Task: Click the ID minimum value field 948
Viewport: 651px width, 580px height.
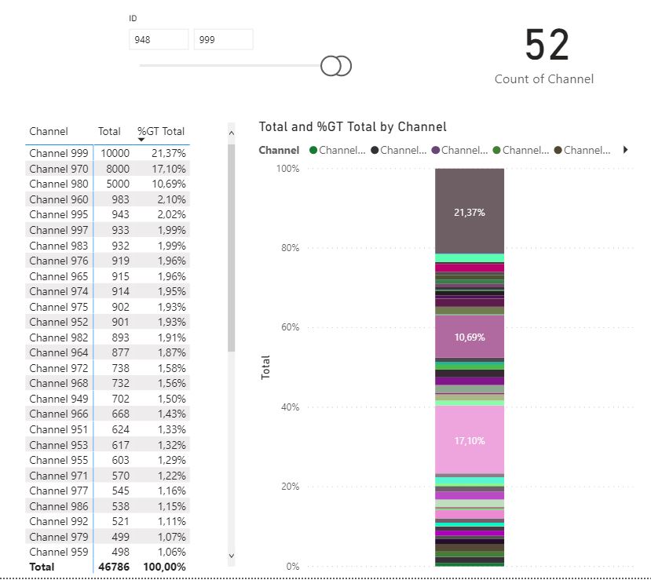Action: pos(159,39)
